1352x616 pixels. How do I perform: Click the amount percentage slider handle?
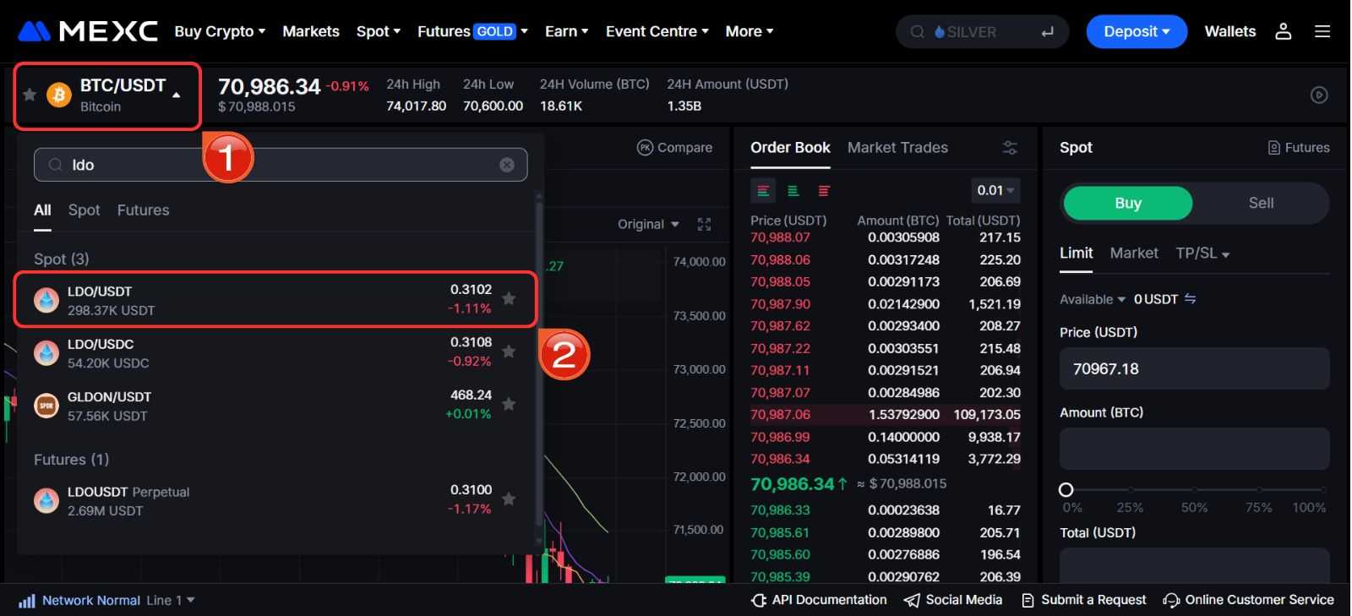[1066, 489]
